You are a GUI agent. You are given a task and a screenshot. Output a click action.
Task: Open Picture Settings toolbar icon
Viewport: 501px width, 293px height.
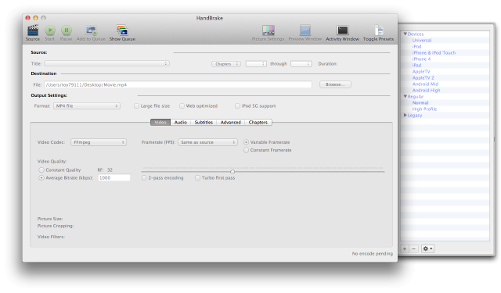click(268, 30)
